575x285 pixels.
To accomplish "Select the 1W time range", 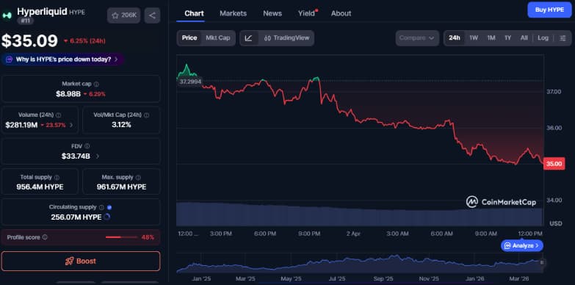I will [x=474, y=37].
